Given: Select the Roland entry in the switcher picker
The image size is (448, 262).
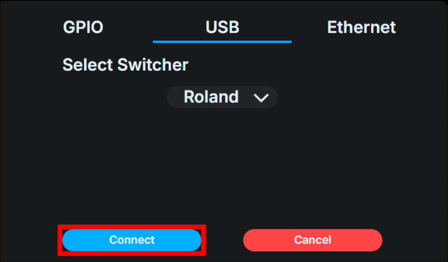Looking at the screenshot, I should 211,97.
